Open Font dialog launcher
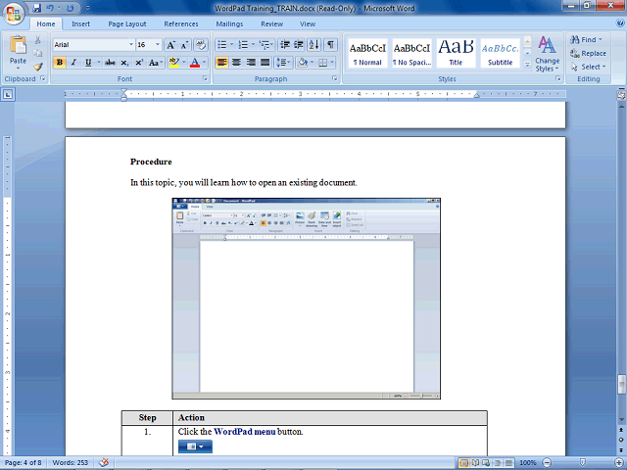The width and height of the screenshot is (627, 470). tap(205, 78)
